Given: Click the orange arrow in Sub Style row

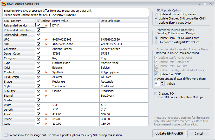Looking at the screenshot, I should point(46,91).
